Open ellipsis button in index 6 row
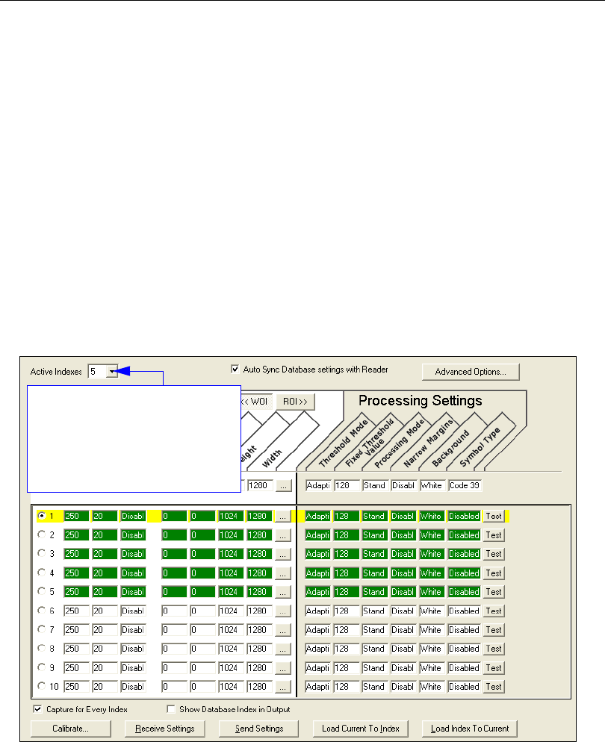The width and height of the screenshot is (605, 742). click(x=282, y=611)
